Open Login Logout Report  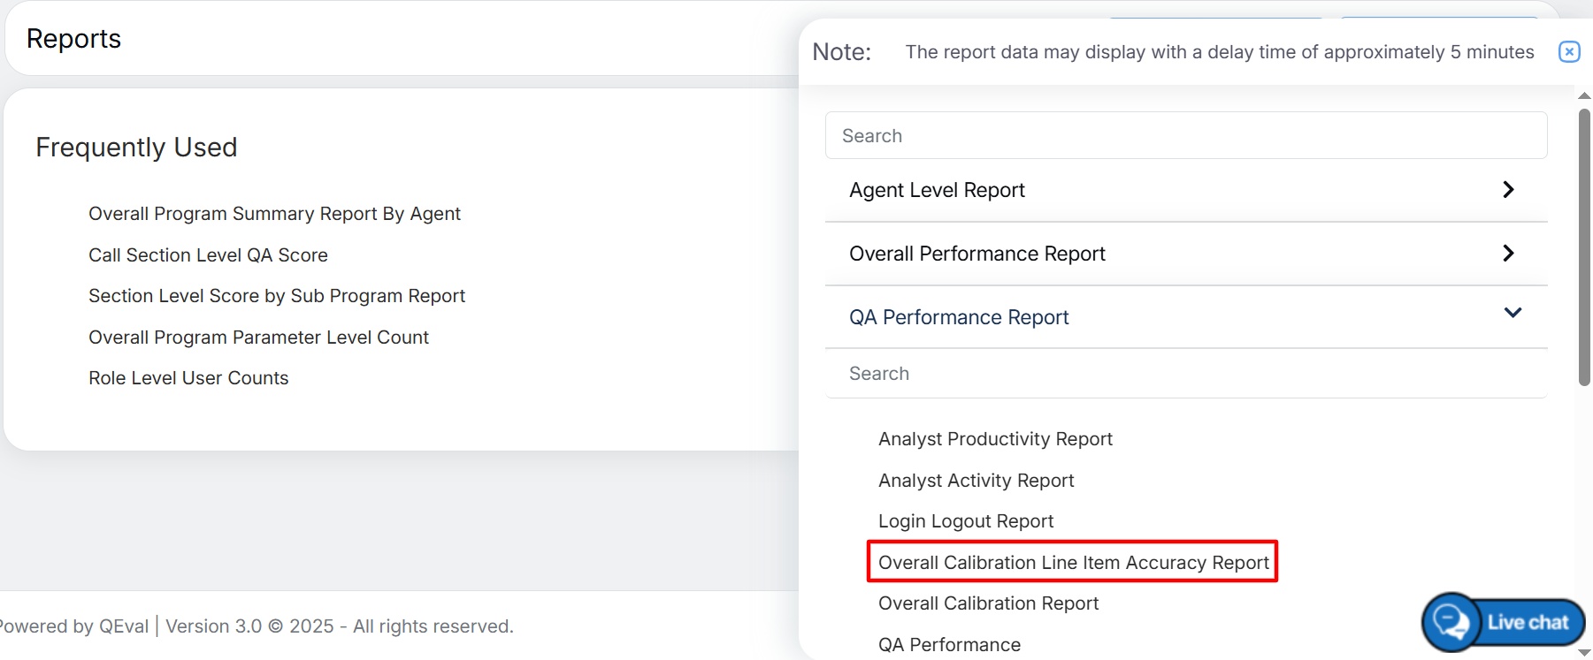pos(966,521)
